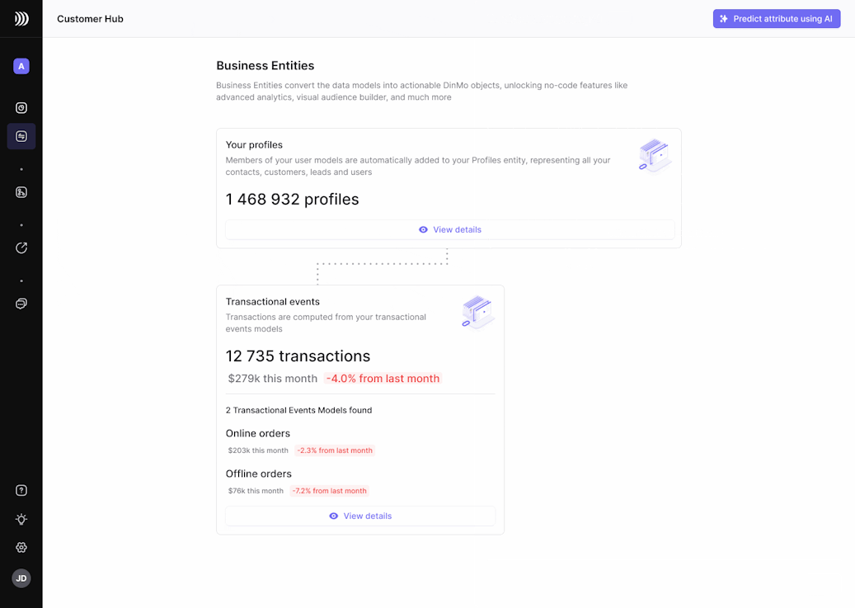Open the JD user avatar menu

point(21,578)
